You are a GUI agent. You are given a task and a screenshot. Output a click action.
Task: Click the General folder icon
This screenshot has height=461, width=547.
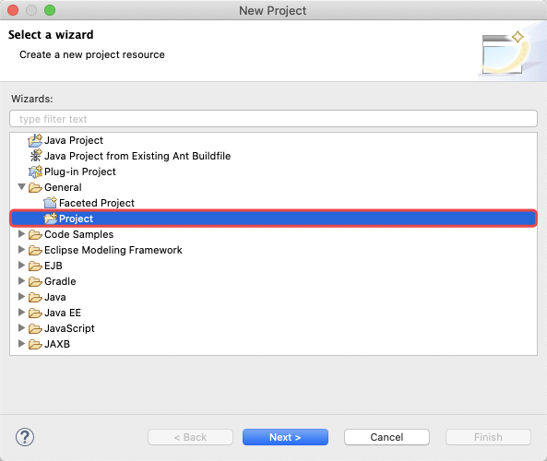[x=35, y=187]
